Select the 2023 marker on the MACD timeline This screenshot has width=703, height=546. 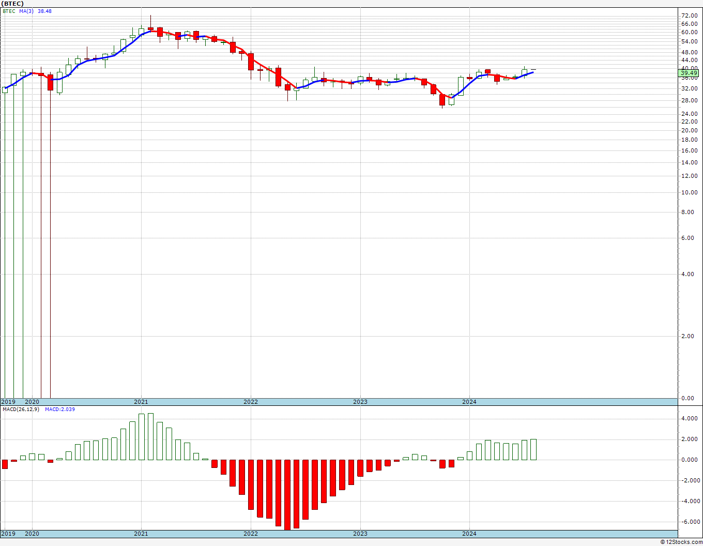point(360,533)
